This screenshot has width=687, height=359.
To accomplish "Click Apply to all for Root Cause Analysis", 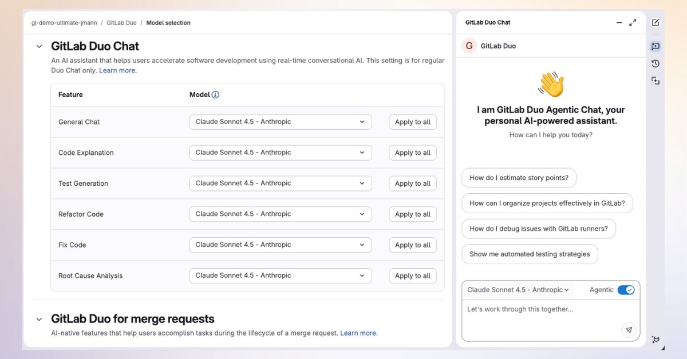I will pyautogui.click(x=413, y=276).
